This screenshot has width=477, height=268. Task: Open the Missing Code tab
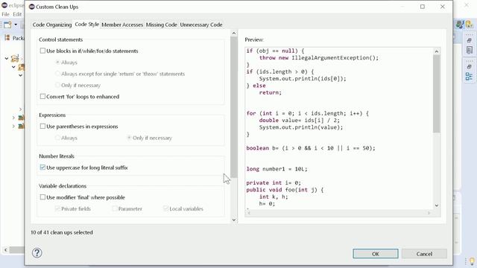162,25
